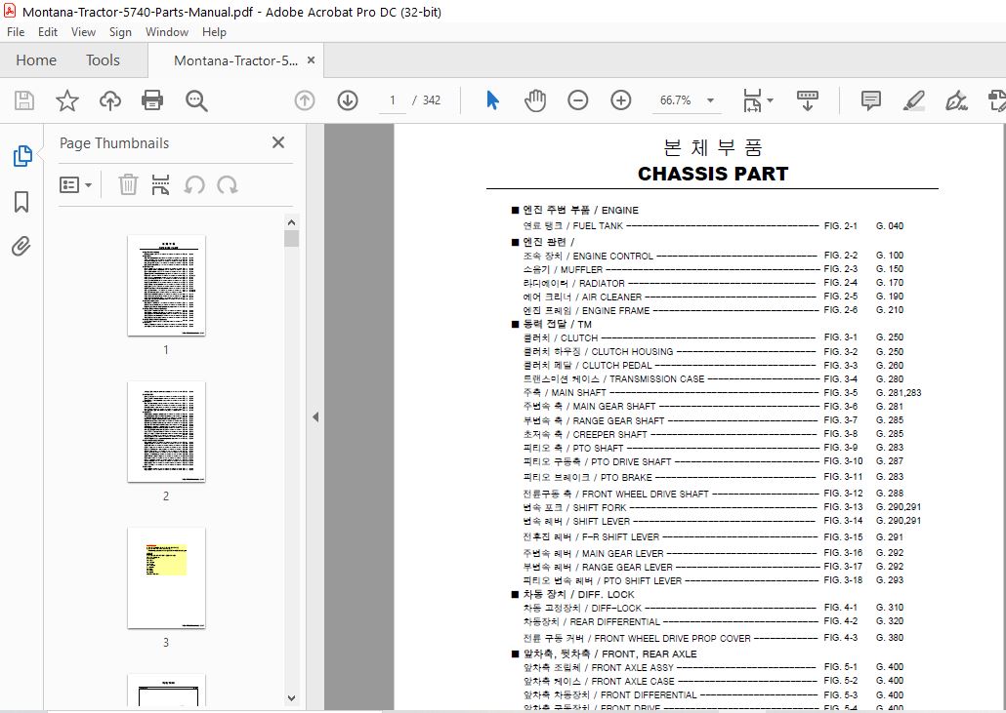1006x713 pixels.
Task: Open Attachments paperclip panel
Action: 21,246
